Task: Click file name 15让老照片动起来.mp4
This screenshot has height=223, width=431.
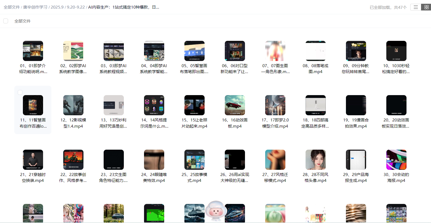Action: click(x=194, y=123)
